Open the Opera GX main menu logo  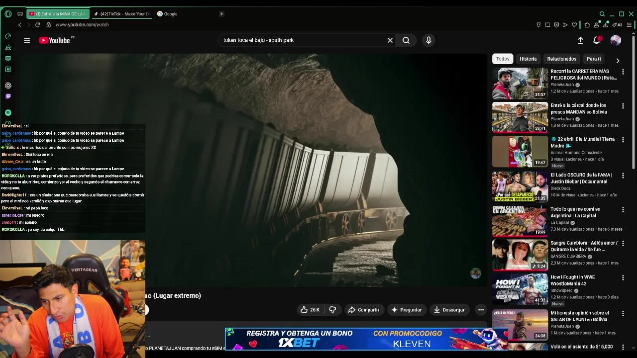pyautogui.click(x=8, y=14)
